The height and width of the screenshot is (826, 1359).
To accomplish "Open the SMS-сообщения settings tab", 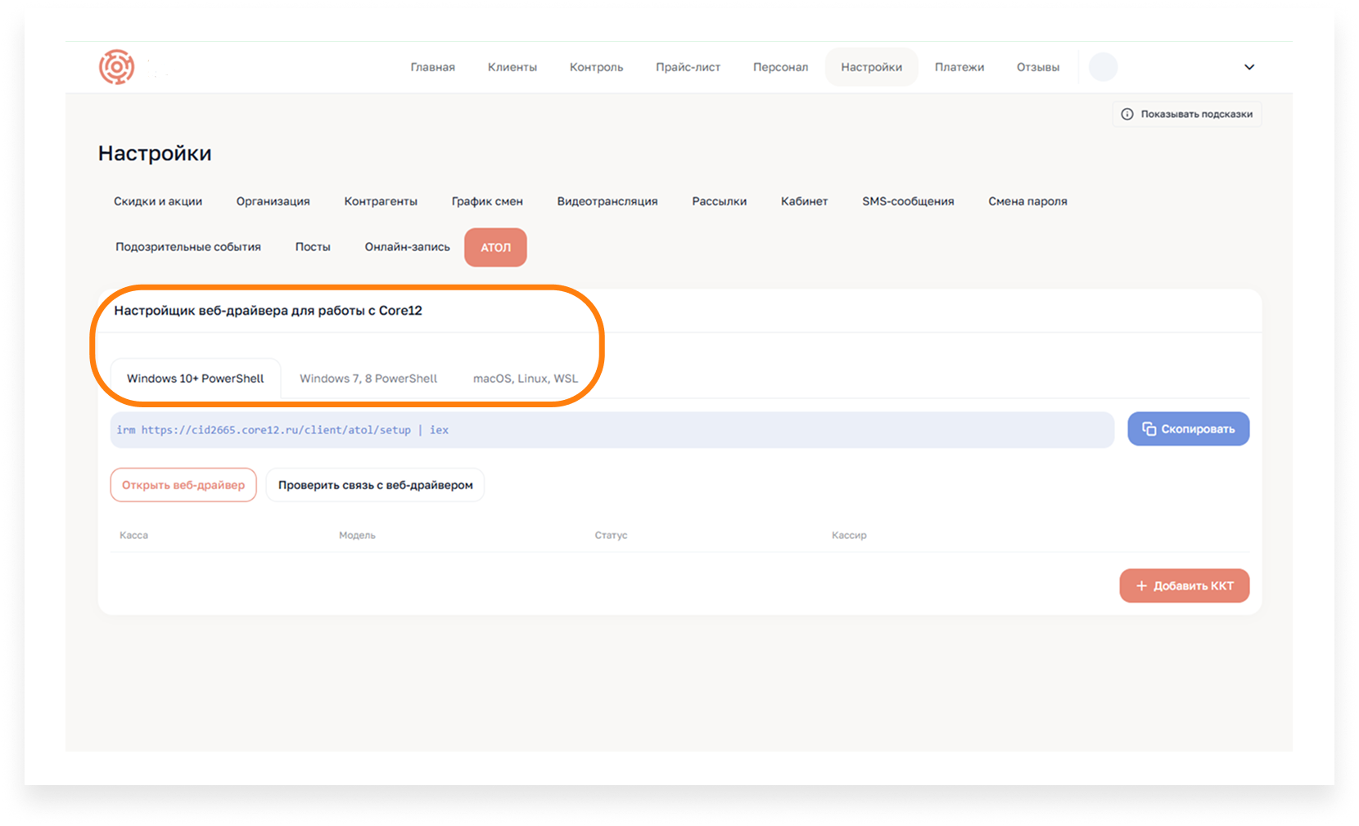I will pos(907,201).
